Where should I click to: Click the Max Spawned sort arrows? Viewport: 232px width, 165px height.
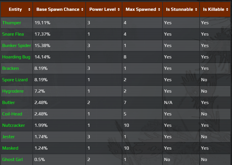(x=159, y=9)
